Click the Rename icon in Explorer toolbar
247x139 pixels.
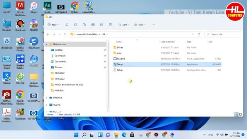pos(93,25)
